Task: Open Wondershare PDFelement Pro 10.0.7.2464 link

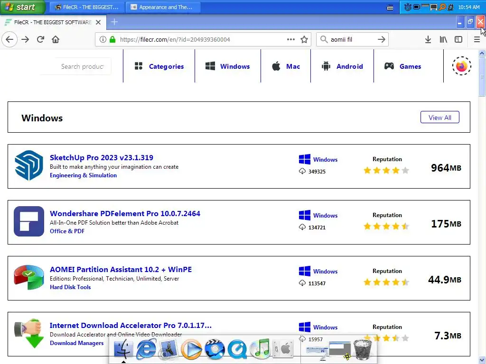Action: [x=125, y=214]
